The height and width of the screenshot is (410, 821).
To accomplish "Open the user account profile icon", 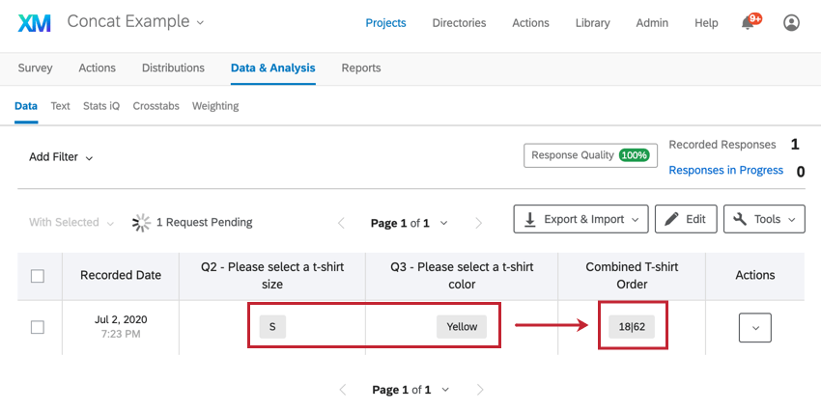I will (791, 23).
